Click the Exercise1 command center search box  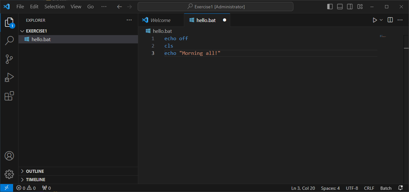pos(216,7)
